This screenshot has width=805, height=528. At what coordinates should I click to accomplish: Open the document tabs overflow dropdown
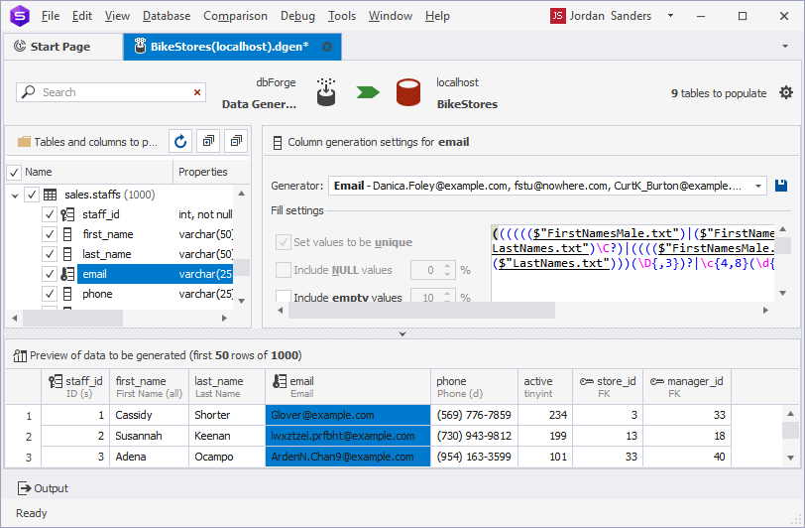(x=785, y=47)
